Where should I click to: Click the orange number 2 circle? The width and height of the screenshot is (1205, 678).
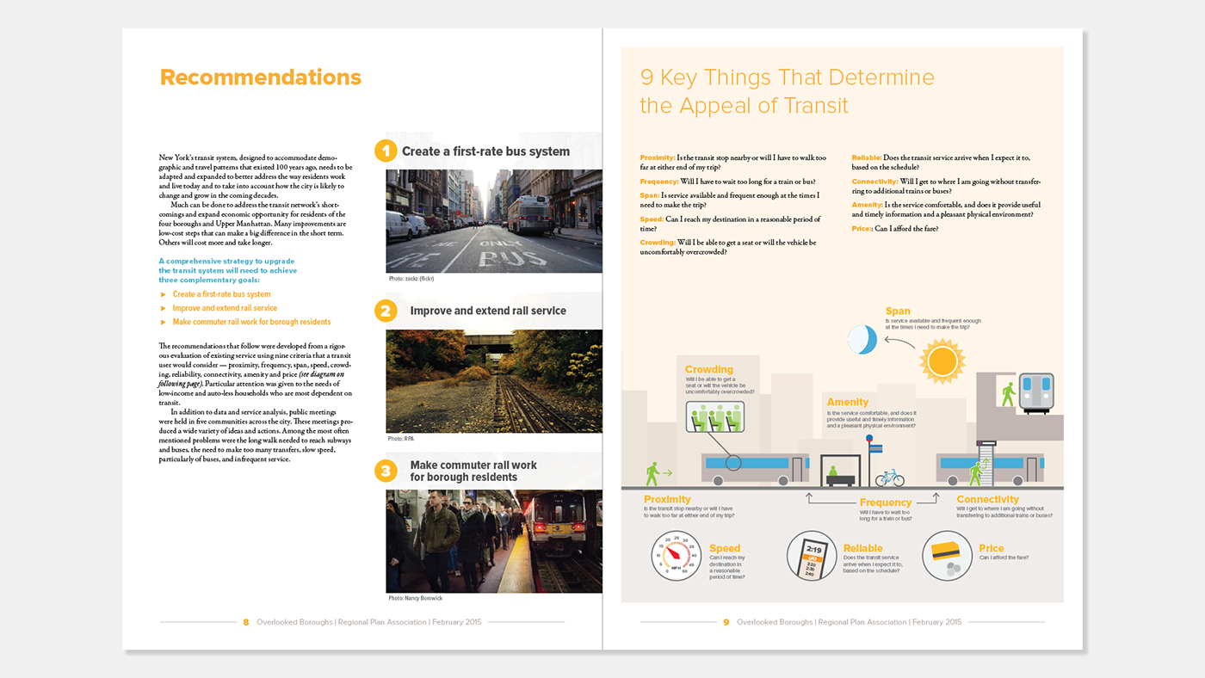click(x=386, y=311)
